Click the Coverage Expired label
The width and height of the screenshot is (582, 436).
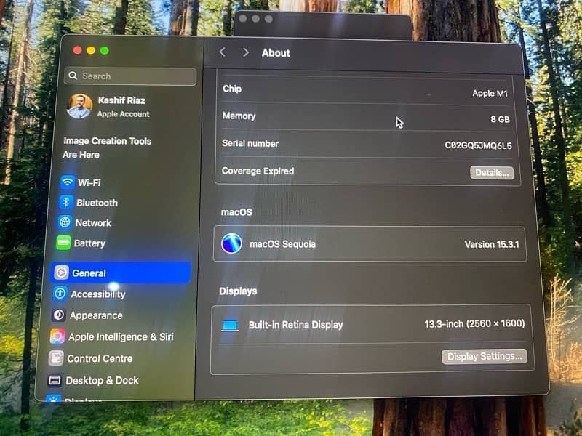258,171
